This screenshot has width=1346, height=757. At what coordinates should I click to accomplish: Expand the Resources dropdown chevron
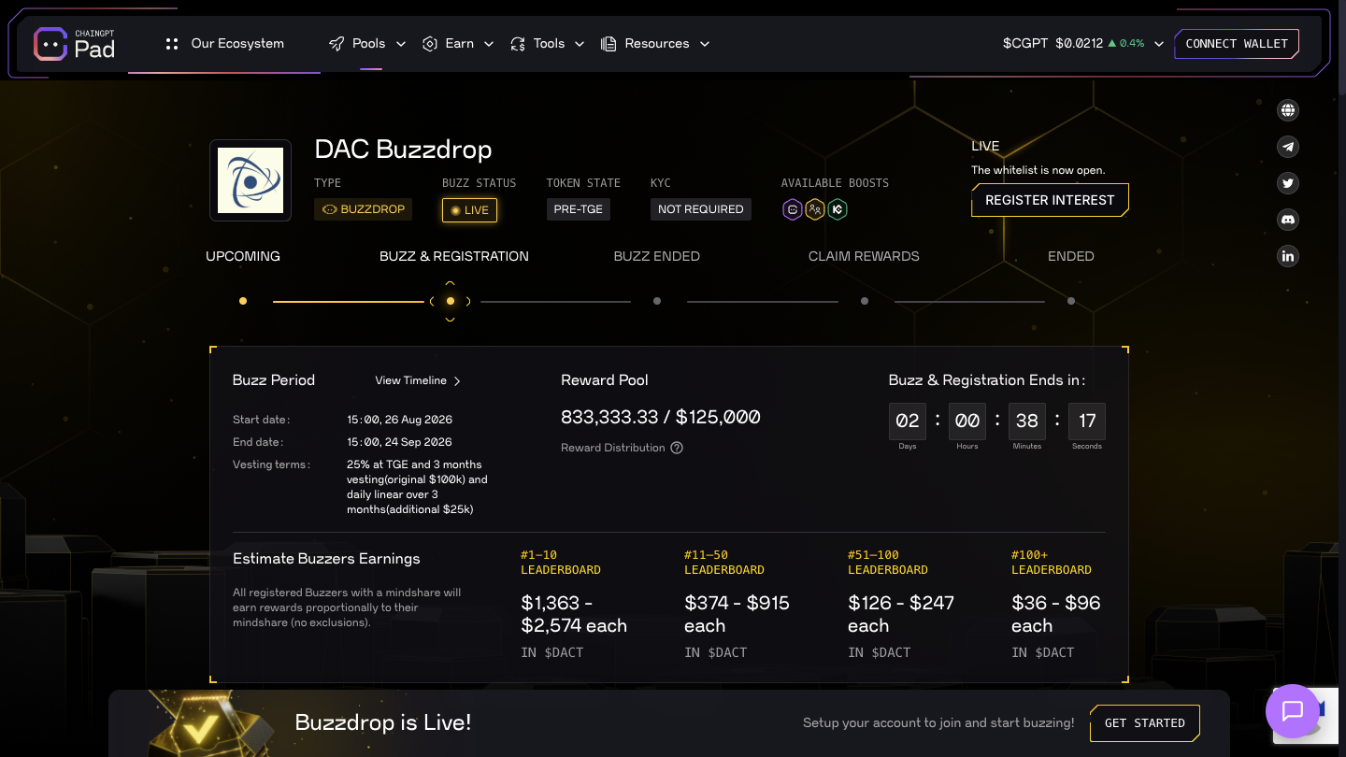(x=705, y=44)
